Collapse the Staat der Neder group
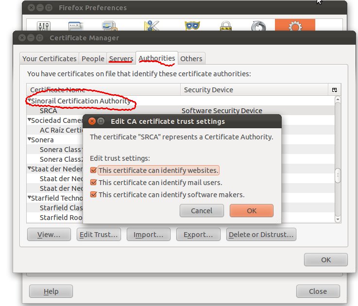The image size is (358, 306). point(29,168)
